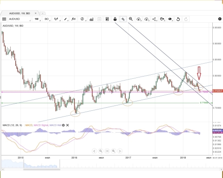Click the AUD/USD, 1W, BID chart title
This screenshot has width=223, height=178.
(13, 26)
